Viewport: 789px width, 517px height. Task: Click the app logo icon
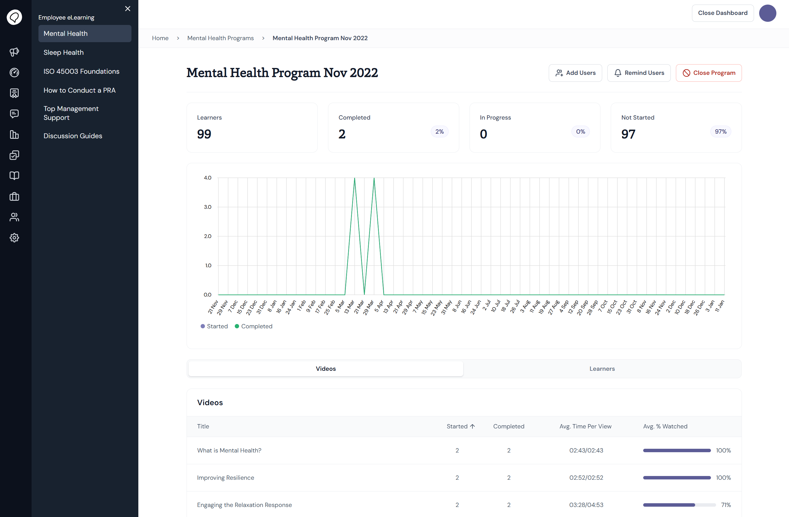[x=14, y=17]
